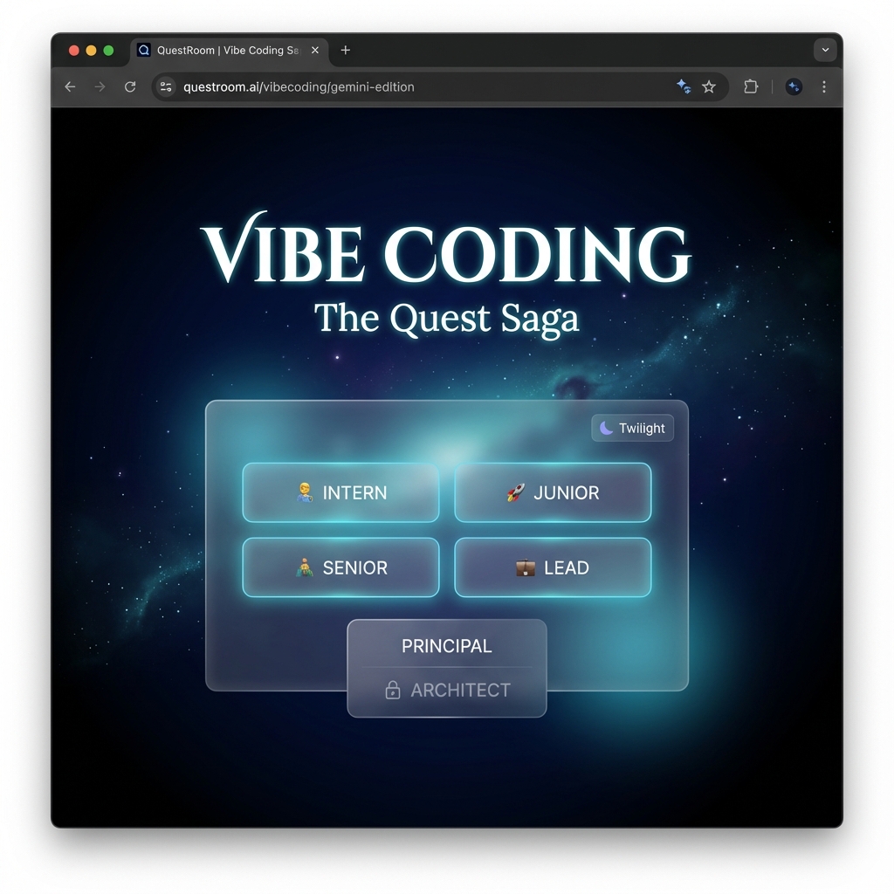Click the lock icon next to ARCHITECT
This screenshot has height=894, width=894.
[x=392, y=690]
